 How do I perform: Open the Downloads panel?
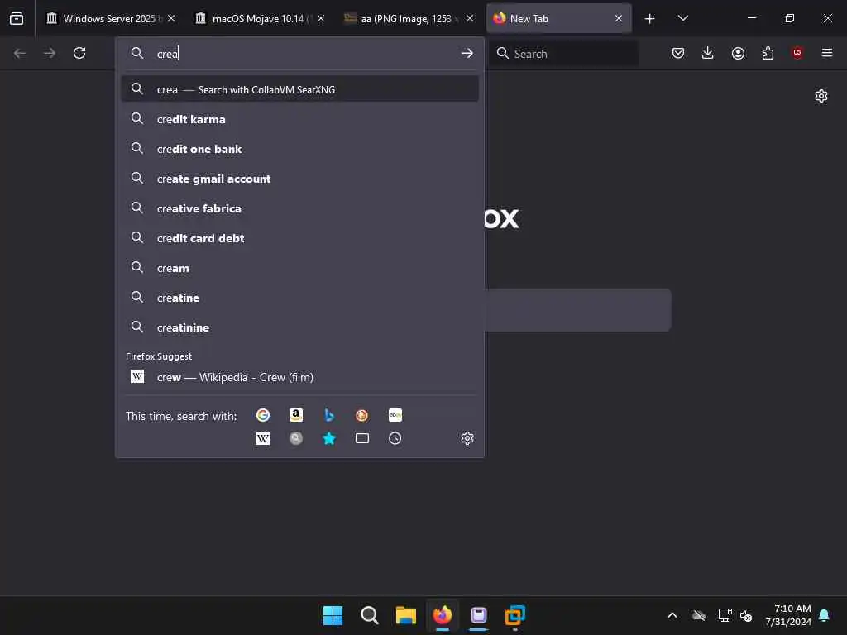point(708,53)
